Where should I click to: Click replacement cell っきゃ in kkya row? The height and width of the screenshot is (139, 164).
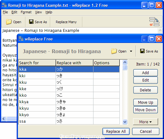click(75, 102)
